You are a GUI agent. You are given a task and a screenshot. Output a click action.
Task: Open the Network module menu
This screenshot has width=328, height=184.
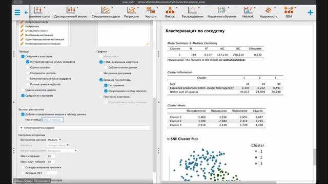248,12
